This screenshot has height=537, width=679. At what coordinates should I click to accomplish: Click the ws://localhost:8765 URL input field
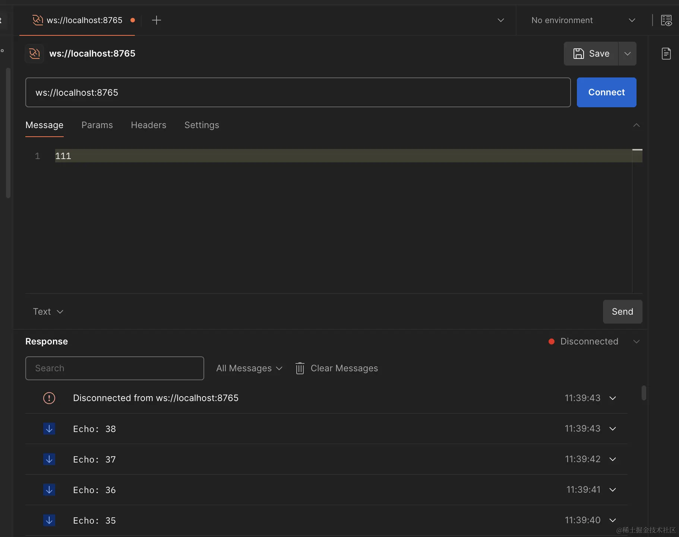click(298, 92)
